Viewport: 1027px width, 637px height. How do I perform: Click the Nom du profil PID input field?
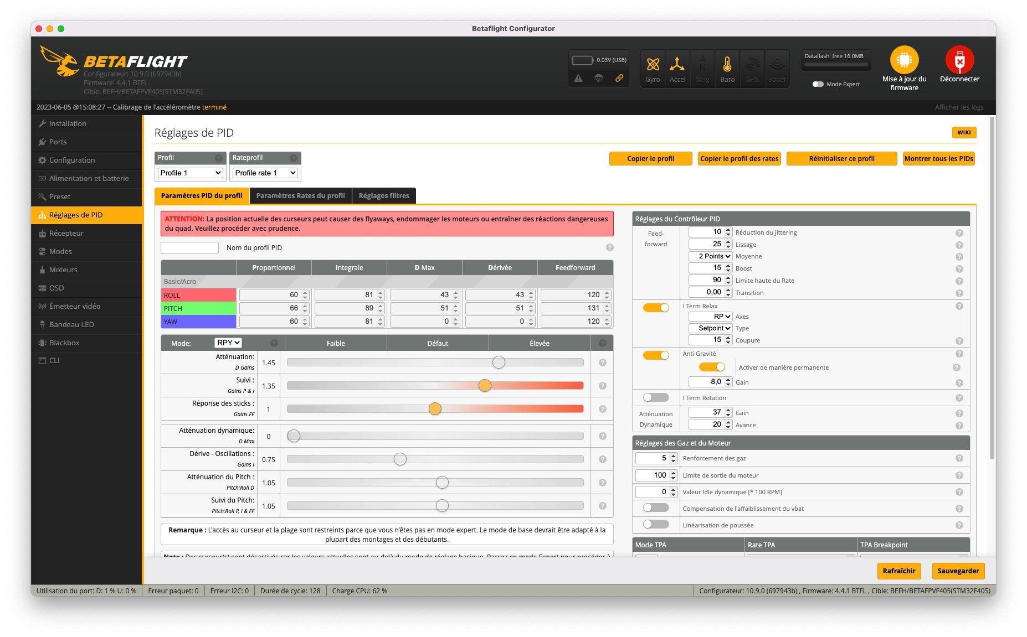pos(189,247)
